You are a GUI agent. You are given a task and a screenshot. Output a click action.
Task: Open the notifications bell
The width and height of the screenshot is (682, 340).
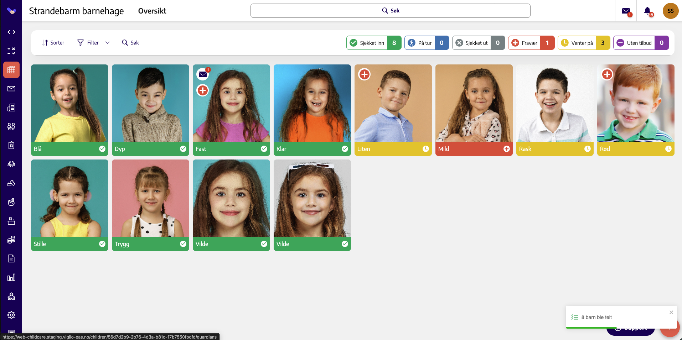[648, 11]
